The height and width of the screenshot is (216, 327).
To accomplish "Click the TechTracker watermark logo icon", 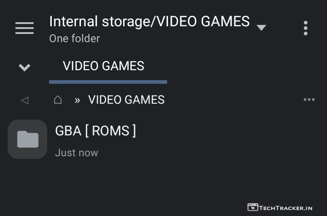I will click(x=253, y=207).
